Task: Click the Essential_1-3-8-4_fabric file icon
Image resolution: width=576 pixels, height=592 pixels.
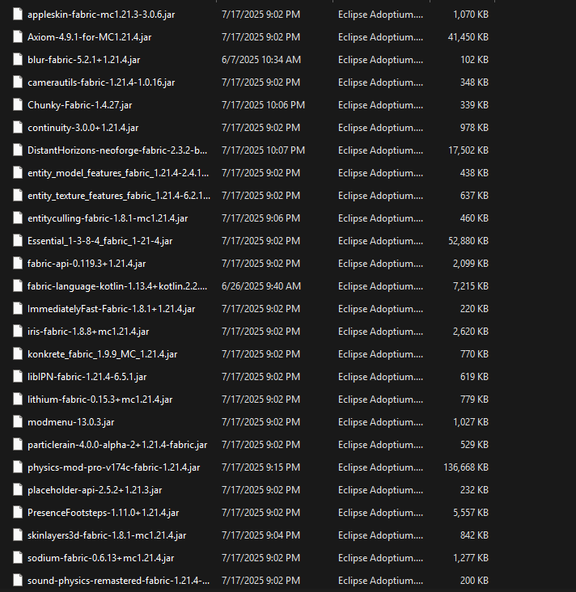Action: (17, 241)
